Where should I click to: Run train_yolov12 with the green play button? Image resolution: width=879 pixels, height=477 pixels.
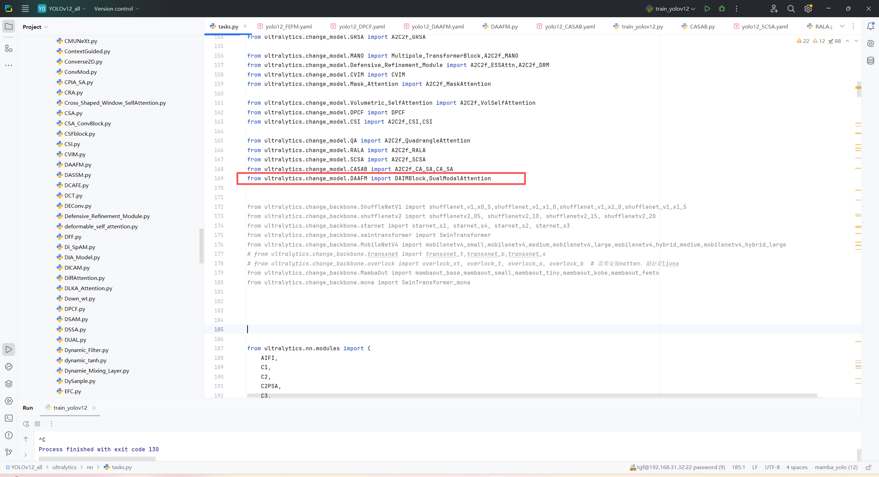pyautogui.click(x=707, y=9)
